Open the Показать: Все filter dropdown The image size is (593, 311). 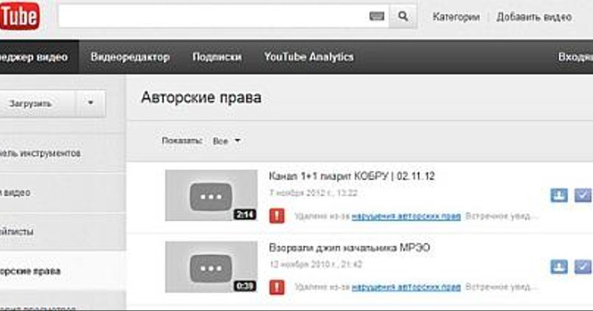226,141
